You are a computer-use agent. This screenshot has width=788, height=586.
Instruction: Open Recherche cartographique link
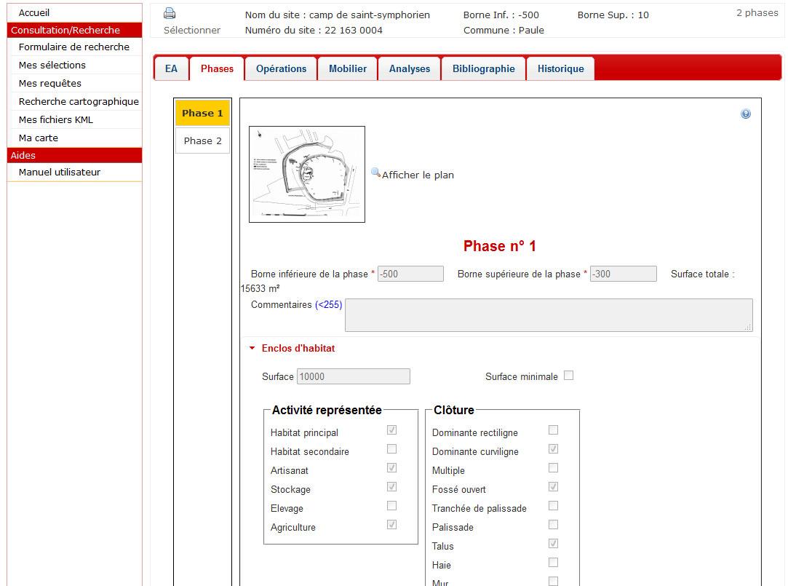79,101
